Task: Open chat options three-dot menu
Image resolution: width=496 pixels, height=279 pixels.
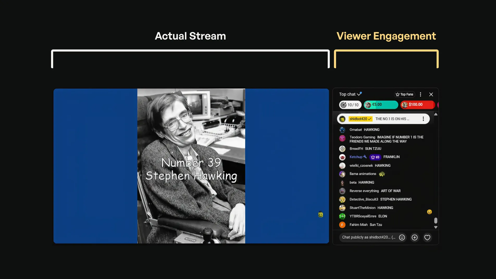Action: coord(420,94)
